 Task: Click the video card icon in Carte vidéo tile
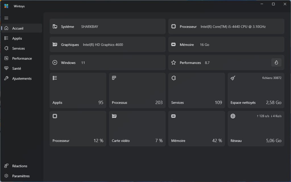point(114,116)
